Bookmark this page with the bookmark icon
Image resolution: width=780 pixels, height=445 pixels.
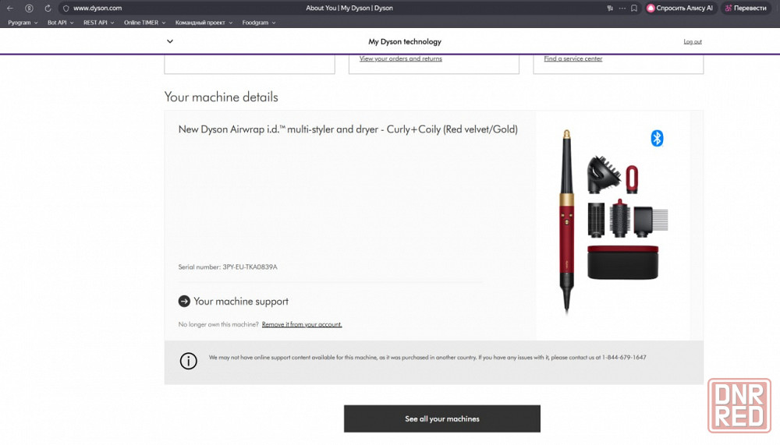[636, 8]
